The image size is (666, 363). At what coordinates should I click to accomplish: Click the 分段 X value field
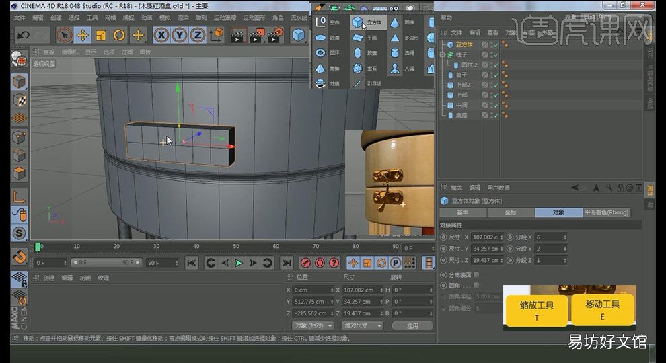(551, 237)
